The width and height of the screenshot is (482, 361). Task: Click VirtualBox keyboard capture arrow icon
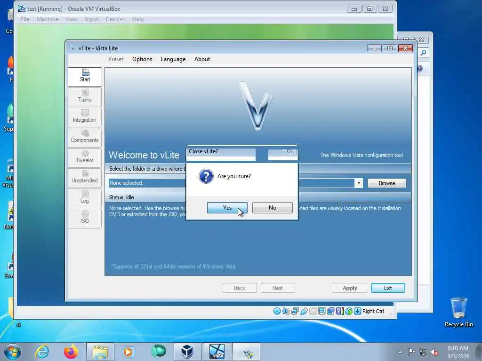point(357,311)
